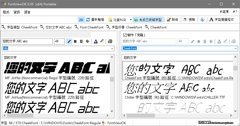
Task: Launch 字型閱讀程式 font reader
Action: [x=222, y=19]
